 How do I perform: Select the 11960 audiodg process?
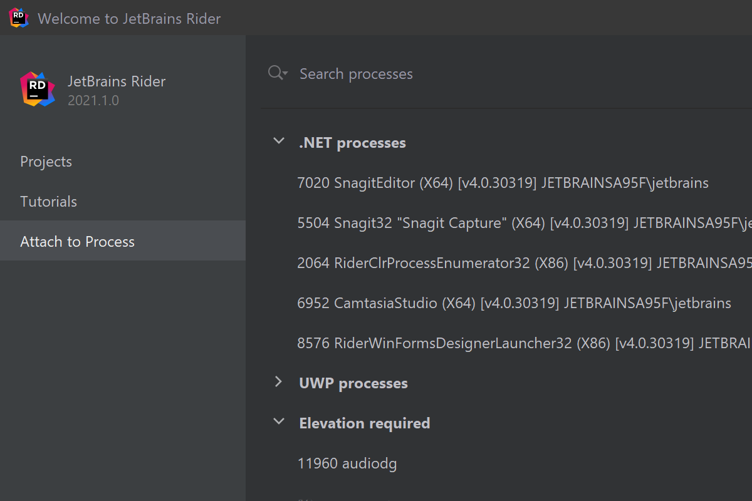point(347,463)
